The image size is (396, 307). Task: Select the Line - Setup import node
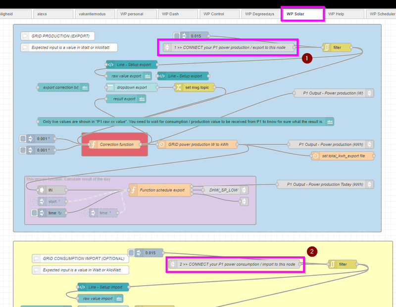click(x=103, y=287)
